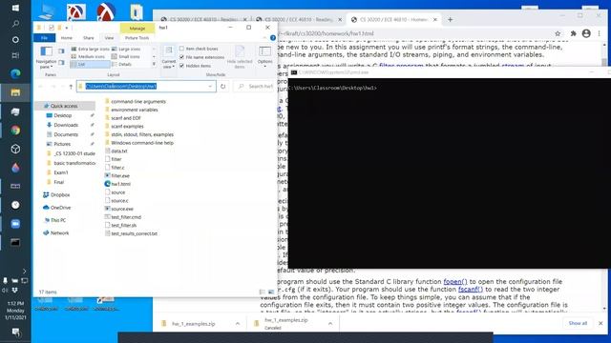Choose Medium icons layout
Image resolution: width=611 pixels, height=343 pixels.
point(89,56)
